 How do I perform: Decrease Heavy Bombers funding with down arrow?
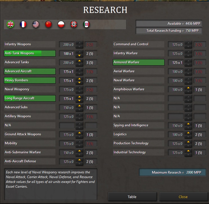[79, 82]
